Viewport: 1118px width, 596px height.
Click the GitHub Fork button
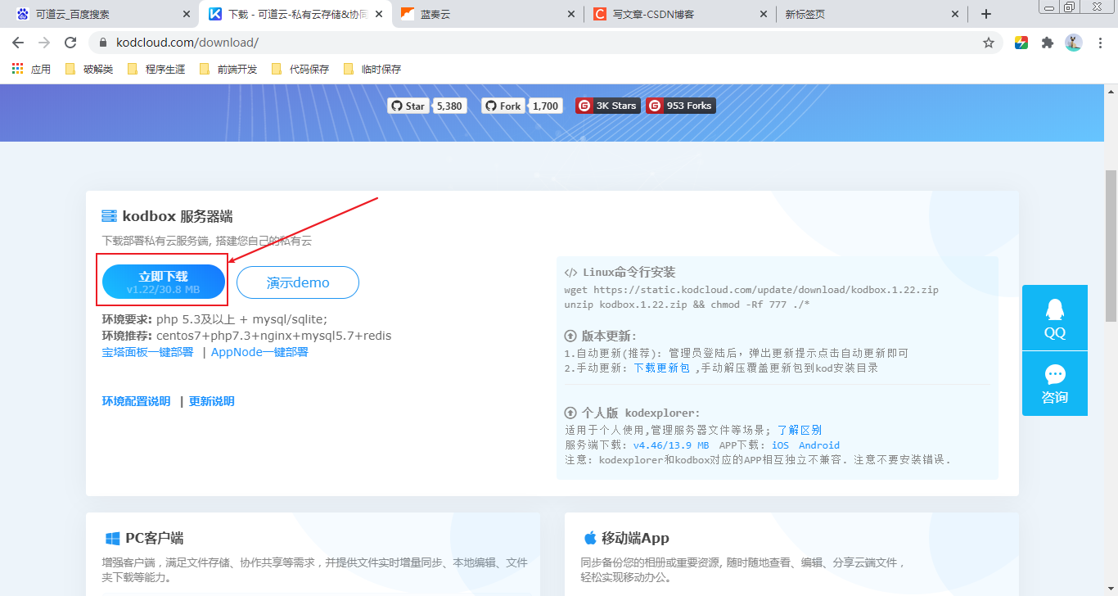(502, 106)
